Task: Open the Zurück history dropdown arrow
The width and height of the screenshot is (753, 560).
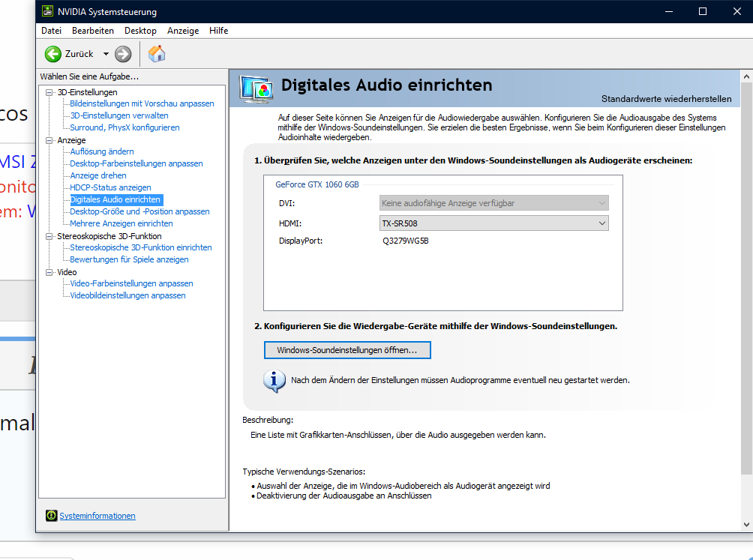Action: (106, 54)
